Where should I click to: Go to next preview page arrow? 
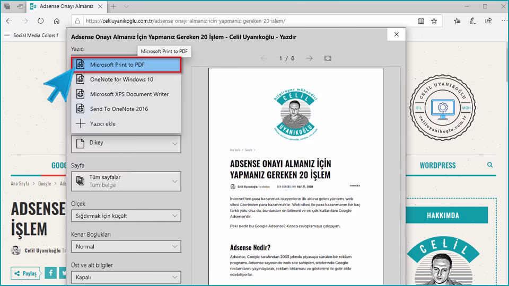pos(309,58)
